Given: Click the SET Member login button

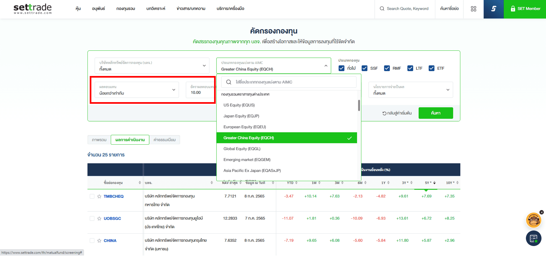Looking at the screenshot, I should pyautogui.click(x=525, y=9).
